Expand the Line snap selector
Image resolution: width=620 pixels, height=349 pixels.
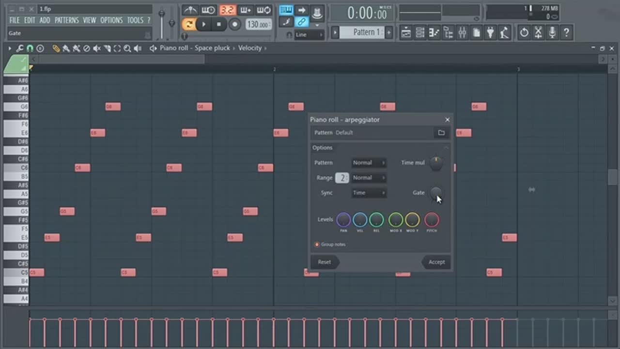tap(309, 35)
